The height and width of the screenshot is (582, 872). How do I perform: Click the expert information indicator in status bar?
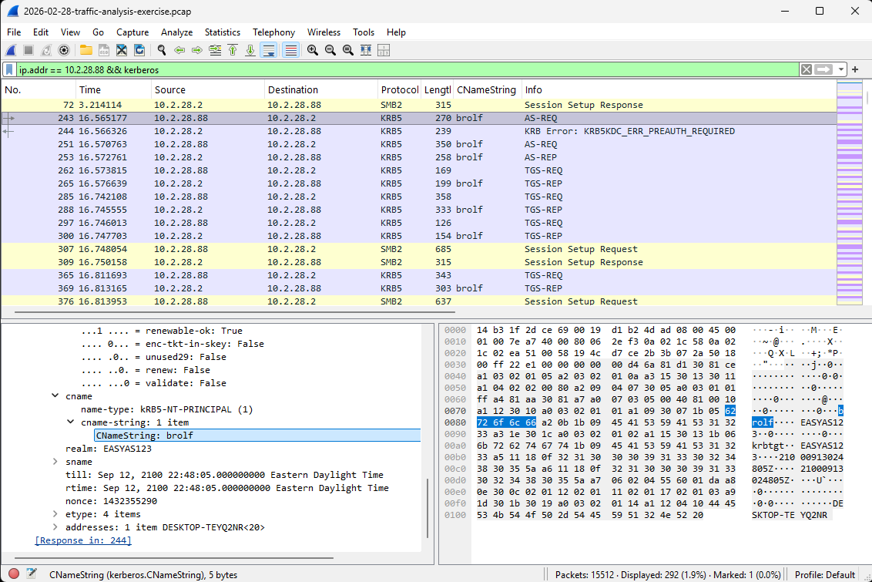[12, 574]
